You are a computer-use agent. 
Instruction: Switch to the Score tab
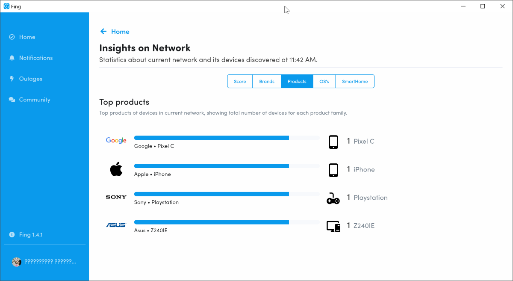[x=240, y=81]
